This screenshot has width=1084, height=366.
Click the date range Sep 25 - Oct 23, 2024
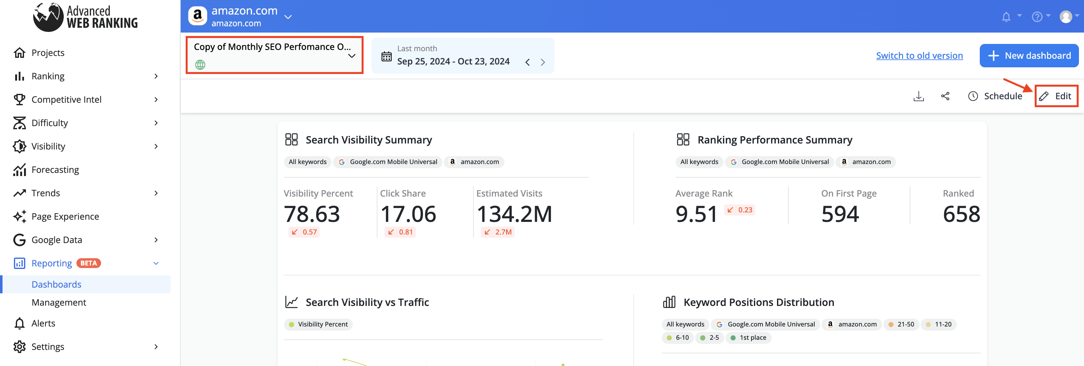coord(453,62)
